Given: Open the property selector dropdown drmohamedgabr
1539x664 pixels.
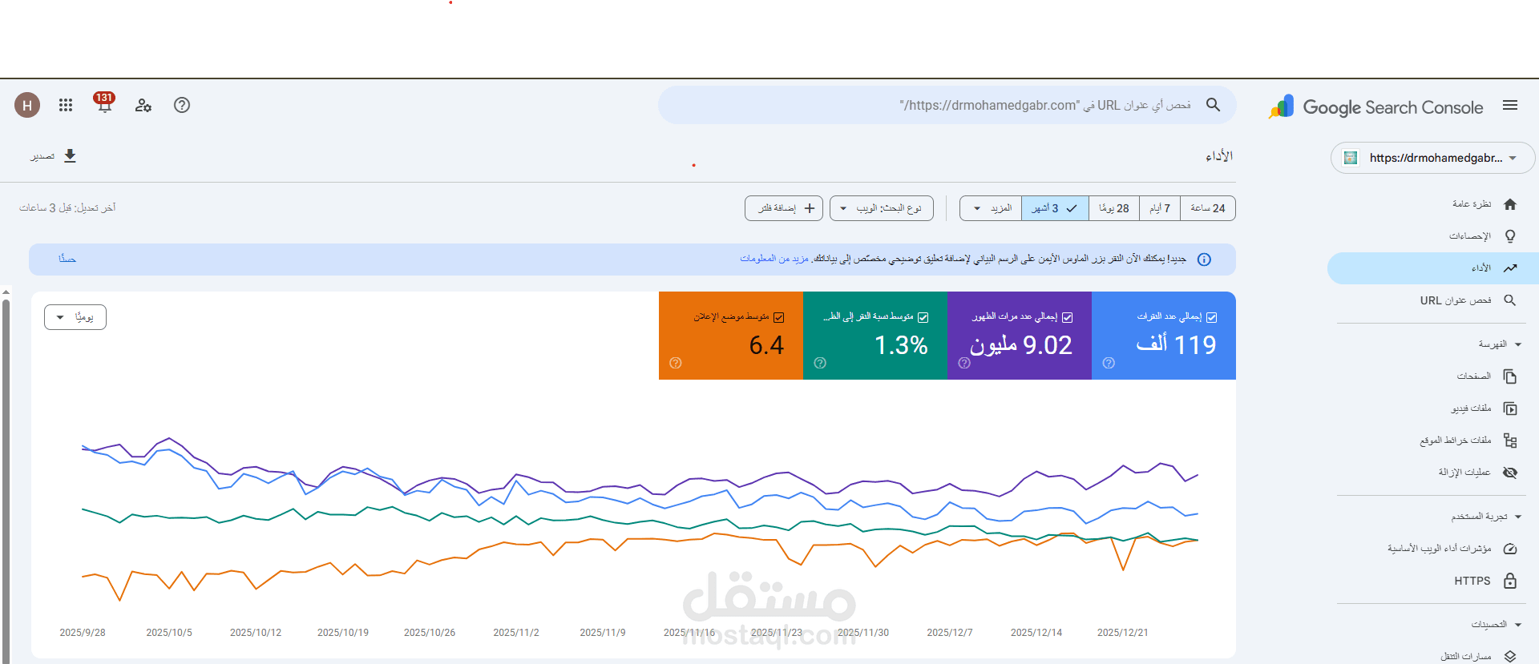Looking at the screenshot, I should [x=1432, y=158].
